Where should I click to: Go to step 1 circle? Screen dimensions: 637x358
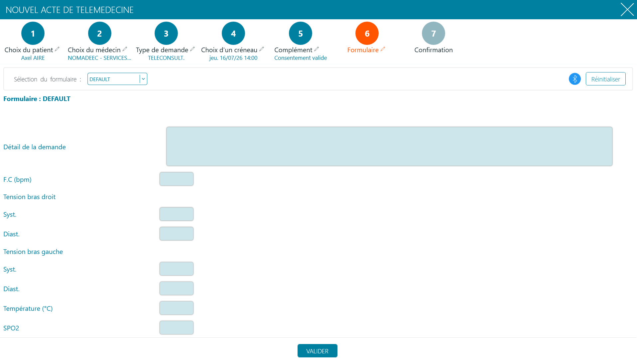click(x=33, y=33)
